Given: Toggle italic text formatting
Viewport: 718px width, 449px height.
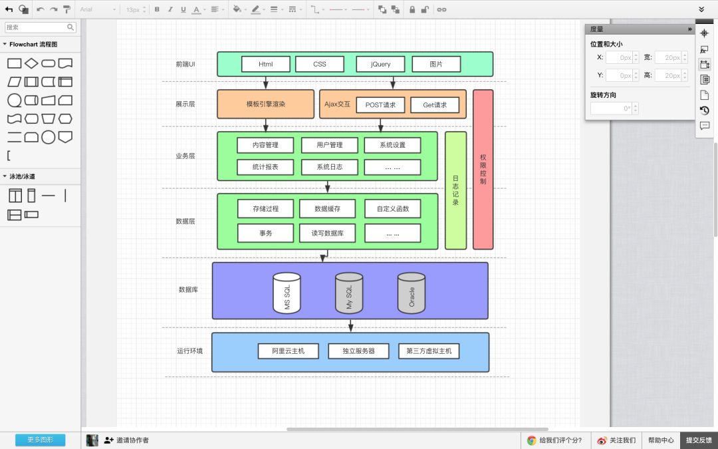Looking at the screenshot, I should (x=170, y=9).
